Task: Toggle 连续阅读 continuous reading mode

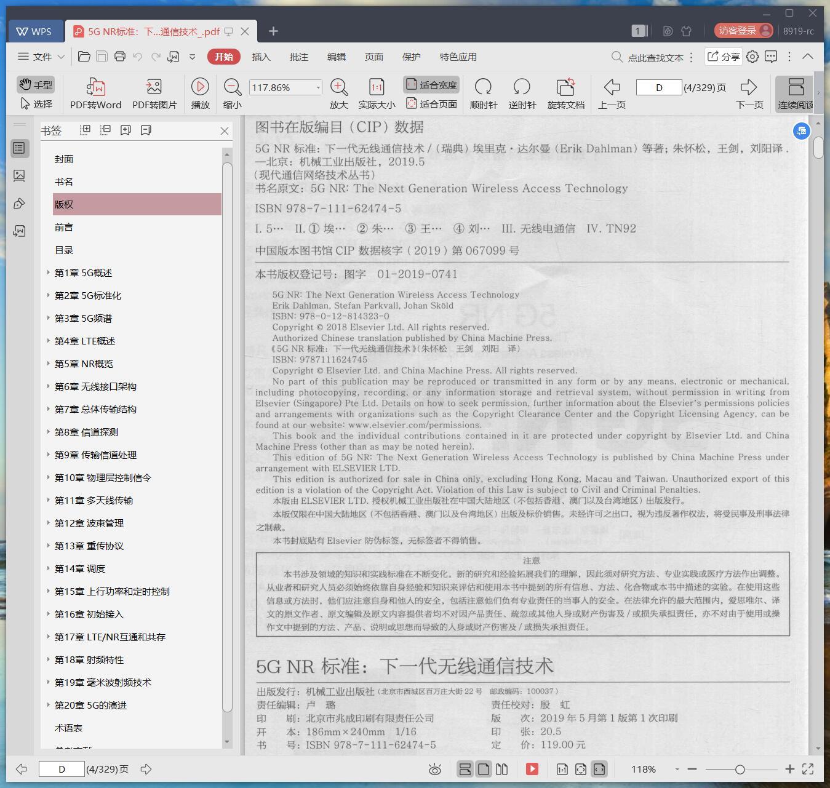Action: (795, 94)
